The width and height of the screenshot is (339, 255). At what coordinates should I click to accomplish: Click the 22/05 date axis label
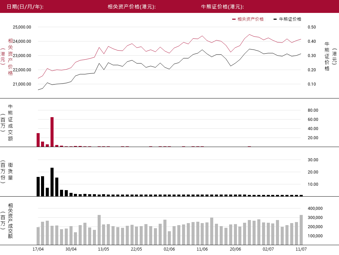[x=136, y=249]
